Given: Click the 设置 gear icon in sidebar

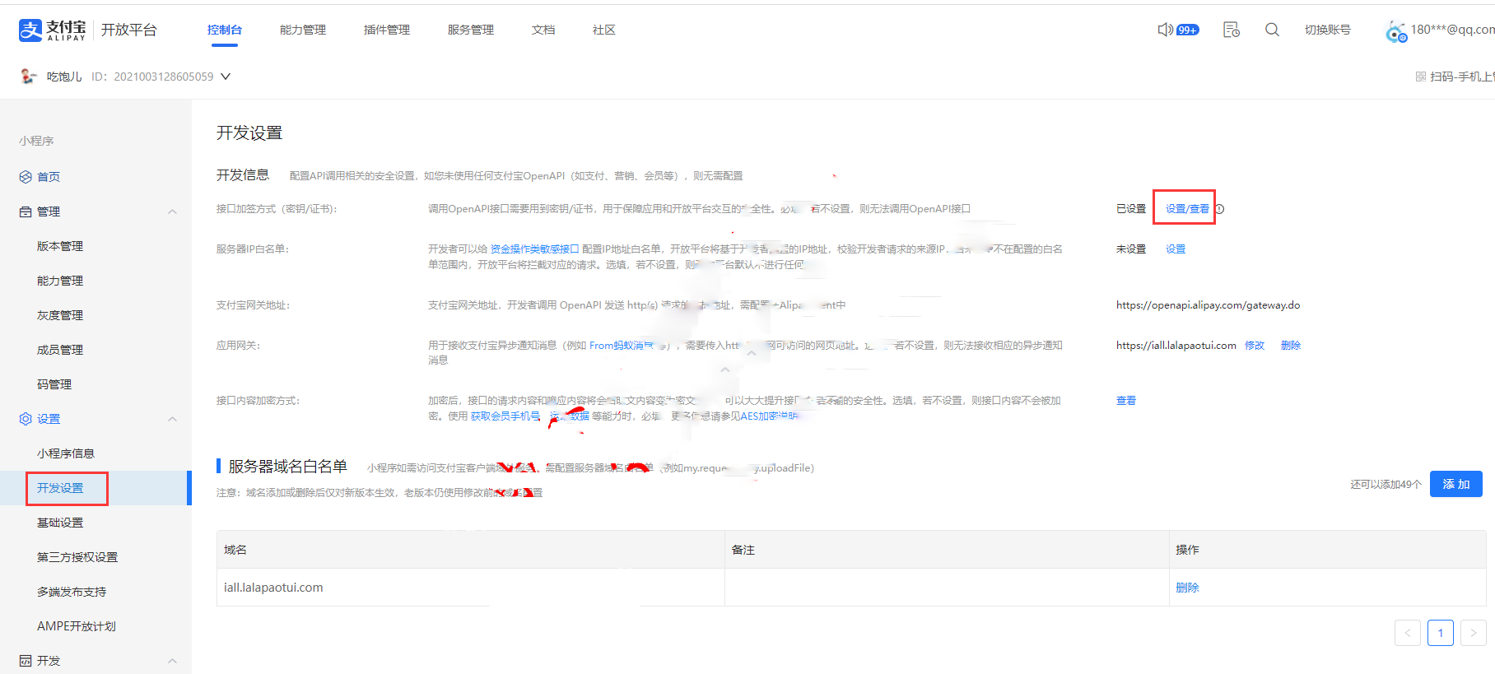Looking at the screenshot, I should tap(26, 419).
